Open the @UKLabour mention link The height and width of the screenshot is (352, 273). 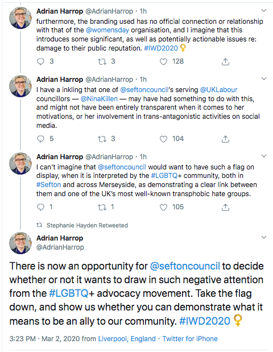(x=218, y=90)
